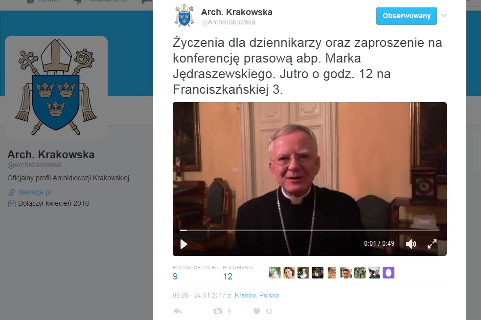Open the purple egg avatar liker
Image resolution: width=481 pixels, height=320 pixels.
pyautogui.click(x=389, y=273)
